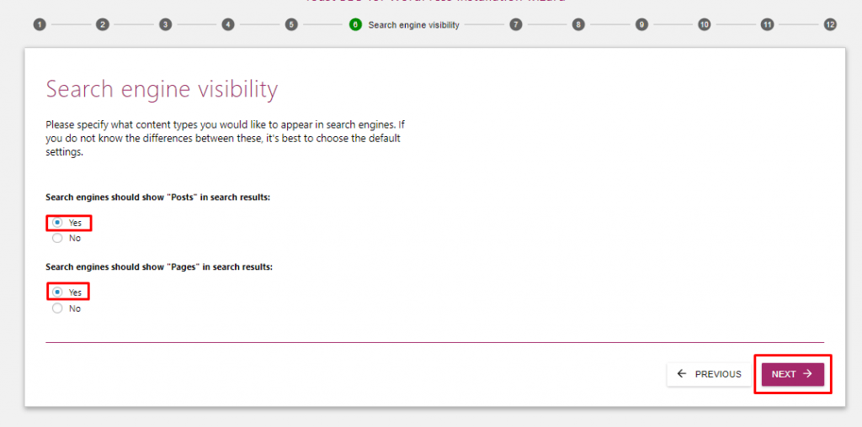This screenshot has width=862, height=427.
Task: Go to wizard step 1 circle
Action: coord(40,24)
